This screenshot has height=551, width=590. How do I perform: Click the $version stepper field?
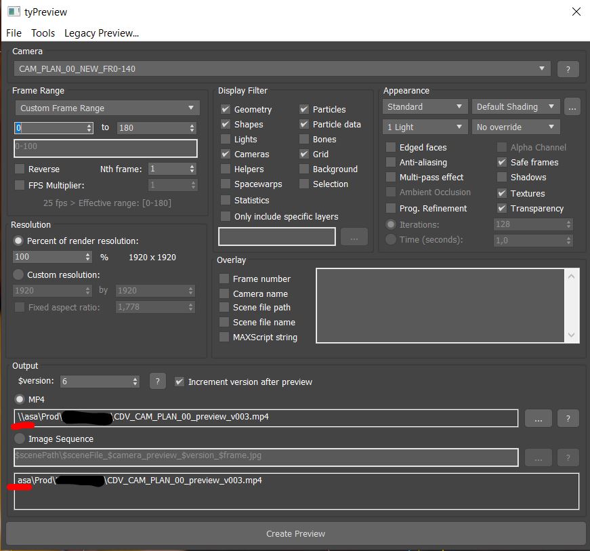[x=100, y=382]
